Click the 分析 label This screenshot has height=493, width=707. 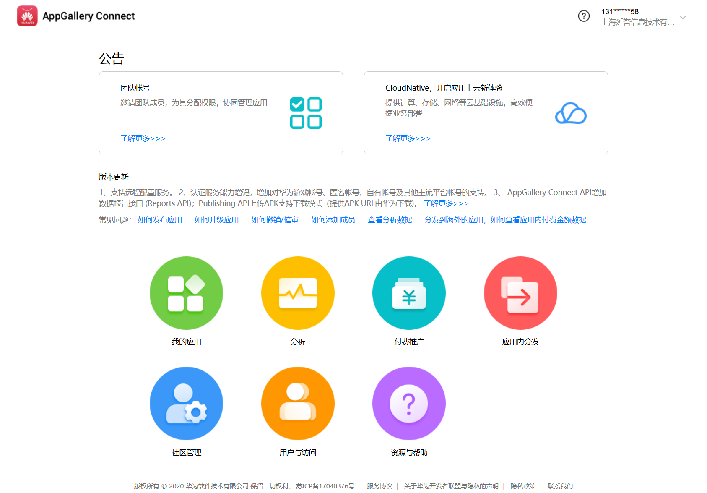[x=298, y=342]
